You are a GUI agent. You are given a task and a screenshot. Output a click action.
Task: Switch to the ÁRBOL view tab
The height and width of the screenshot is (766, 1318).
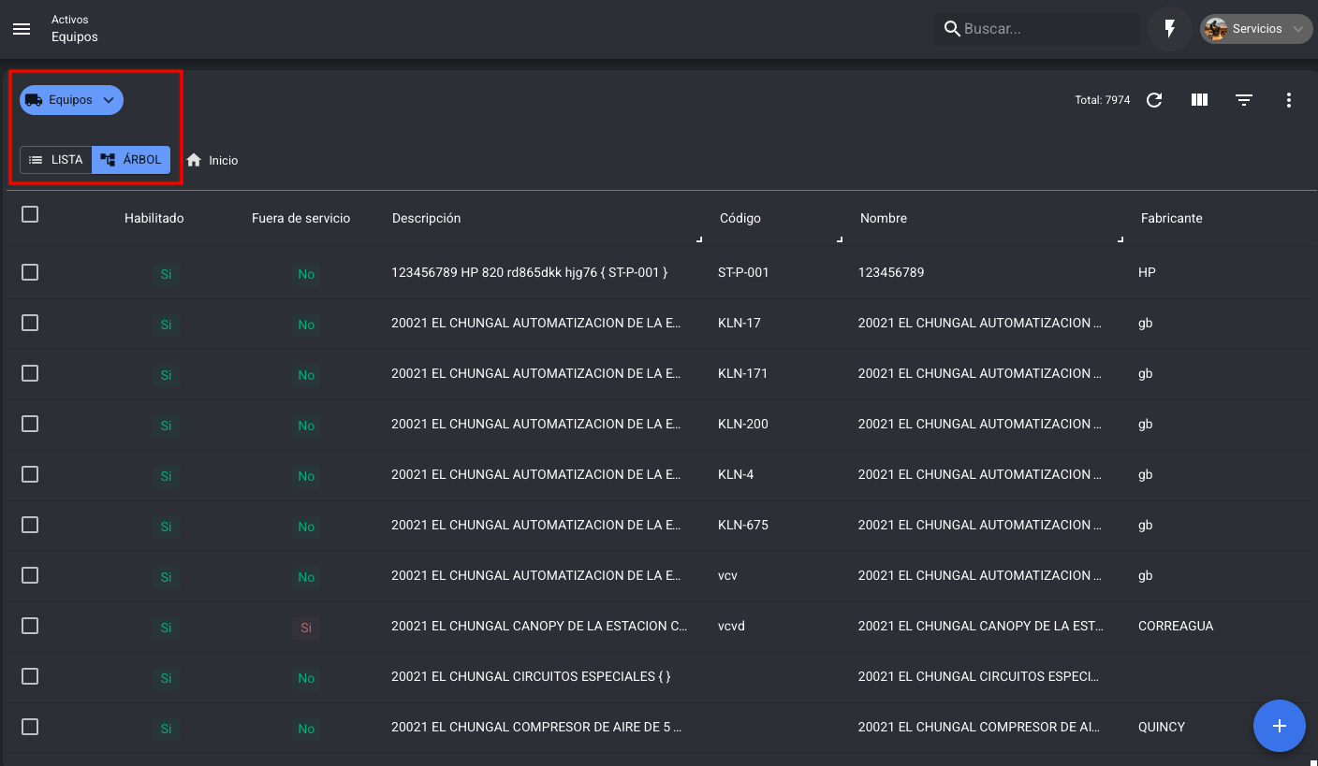tap(131, 160)
